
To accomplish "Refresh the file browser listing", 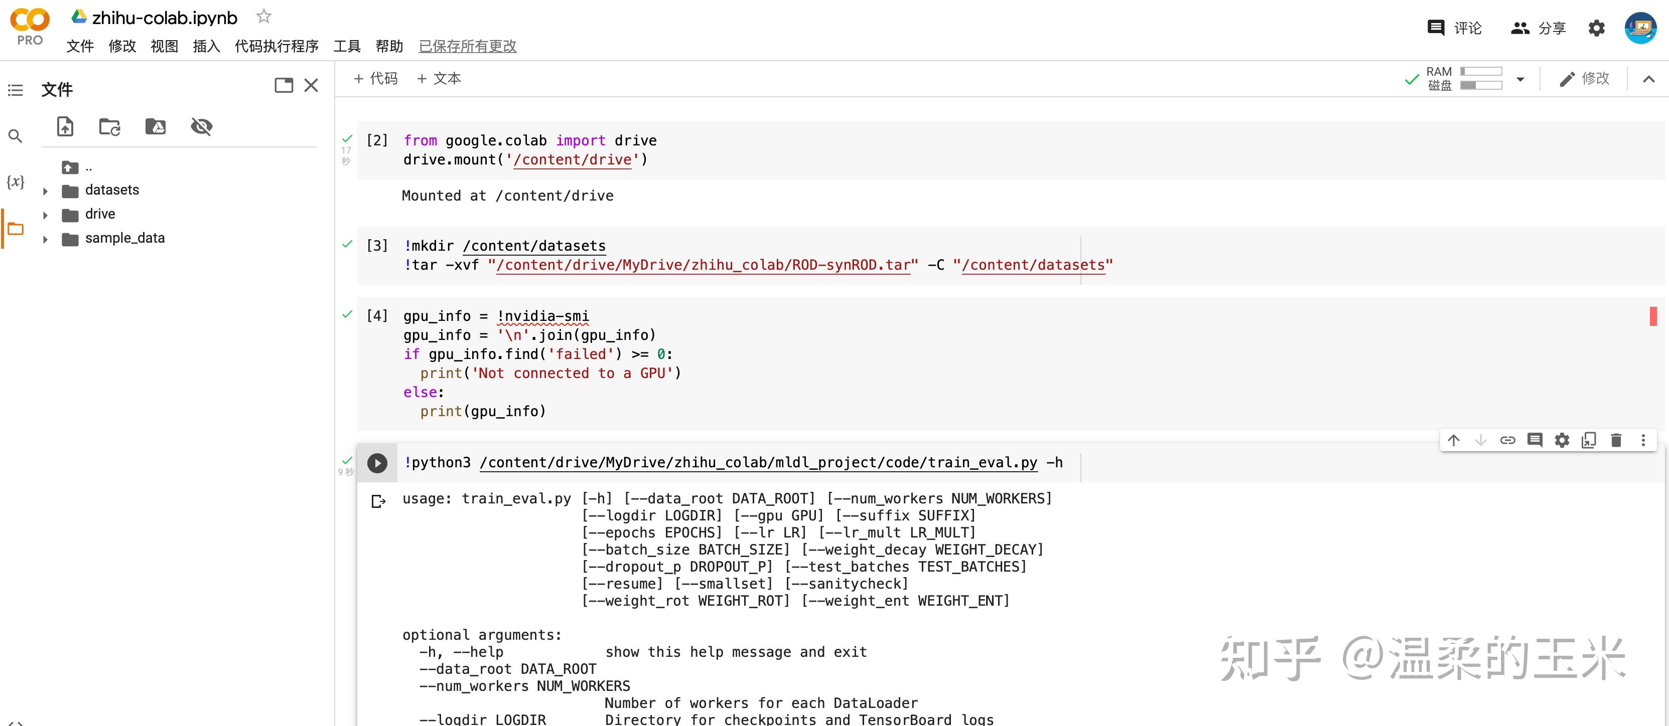I will [109, 126].
